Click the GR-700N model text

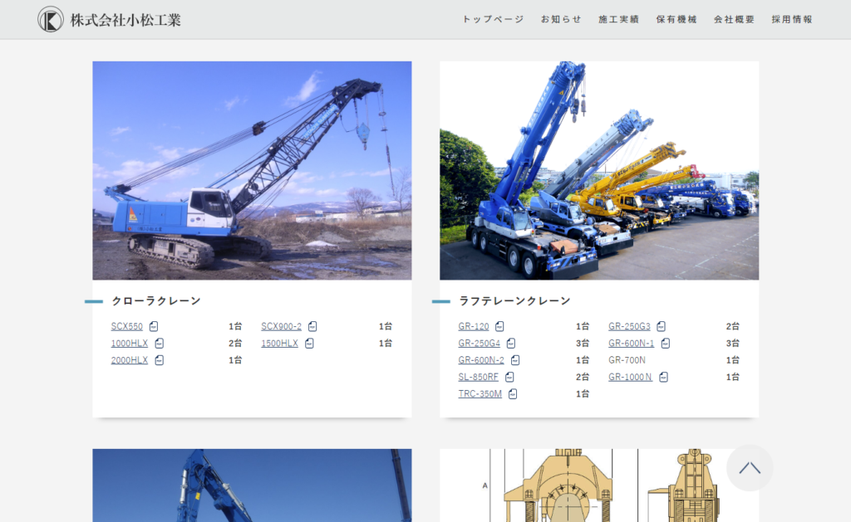[x=627, y=360]
